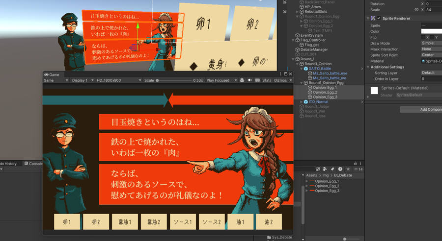Open the HD_1600x900 resolution dropdown
The image size is (442, 241).
tap(119, 80)
